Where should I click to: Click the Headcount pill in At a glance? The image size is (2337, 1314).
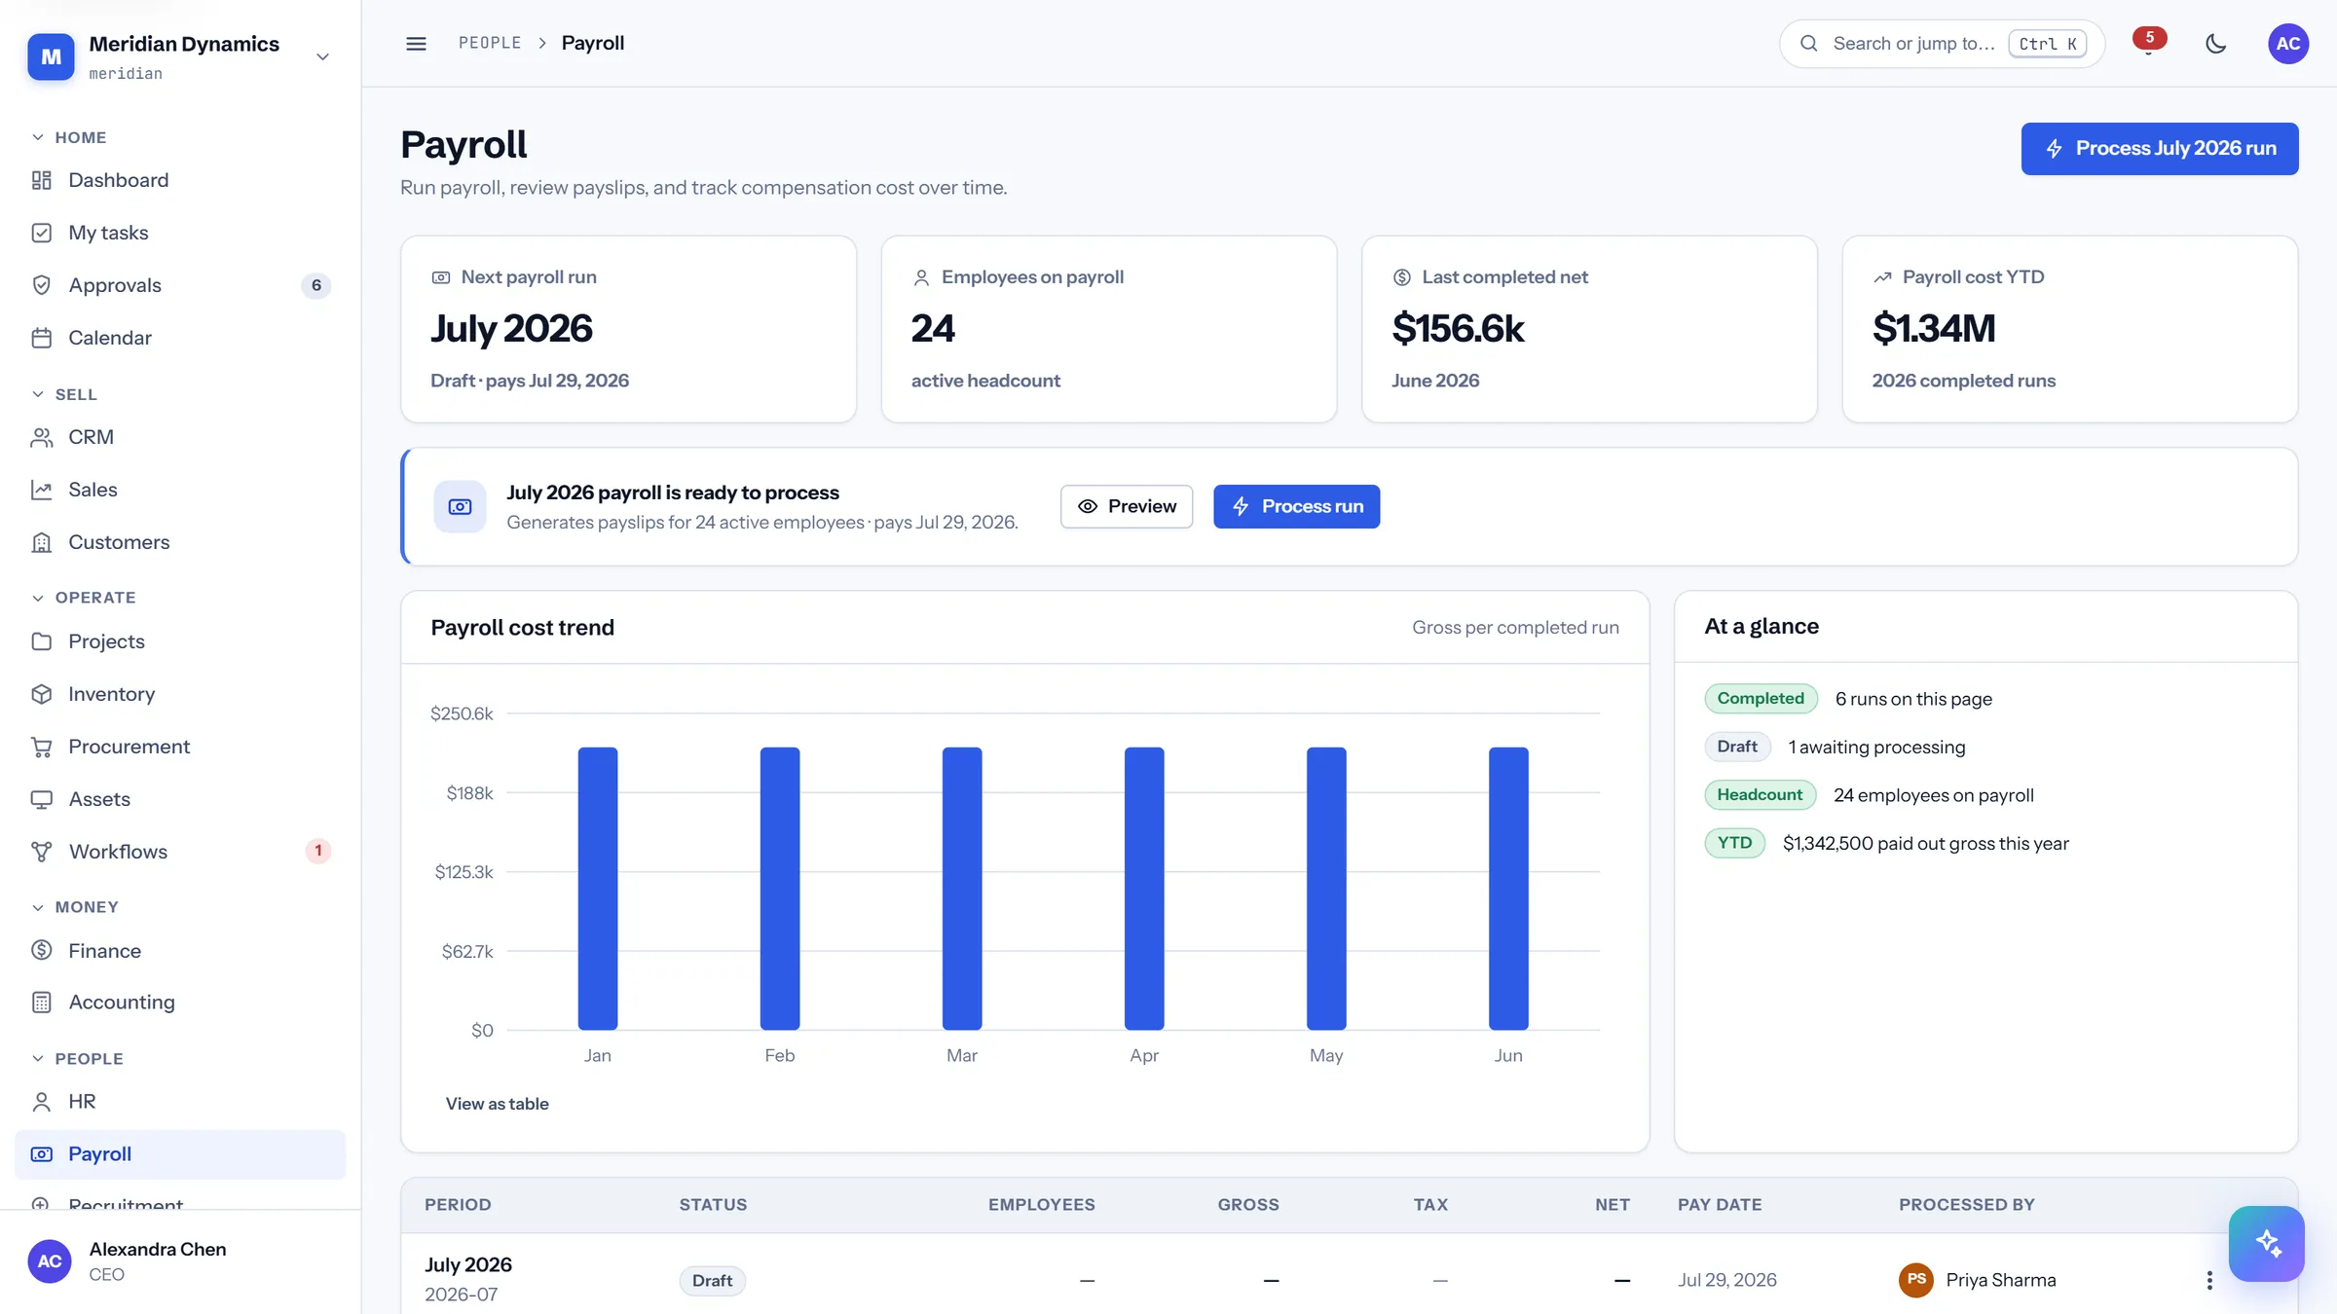click(1760, 794)
